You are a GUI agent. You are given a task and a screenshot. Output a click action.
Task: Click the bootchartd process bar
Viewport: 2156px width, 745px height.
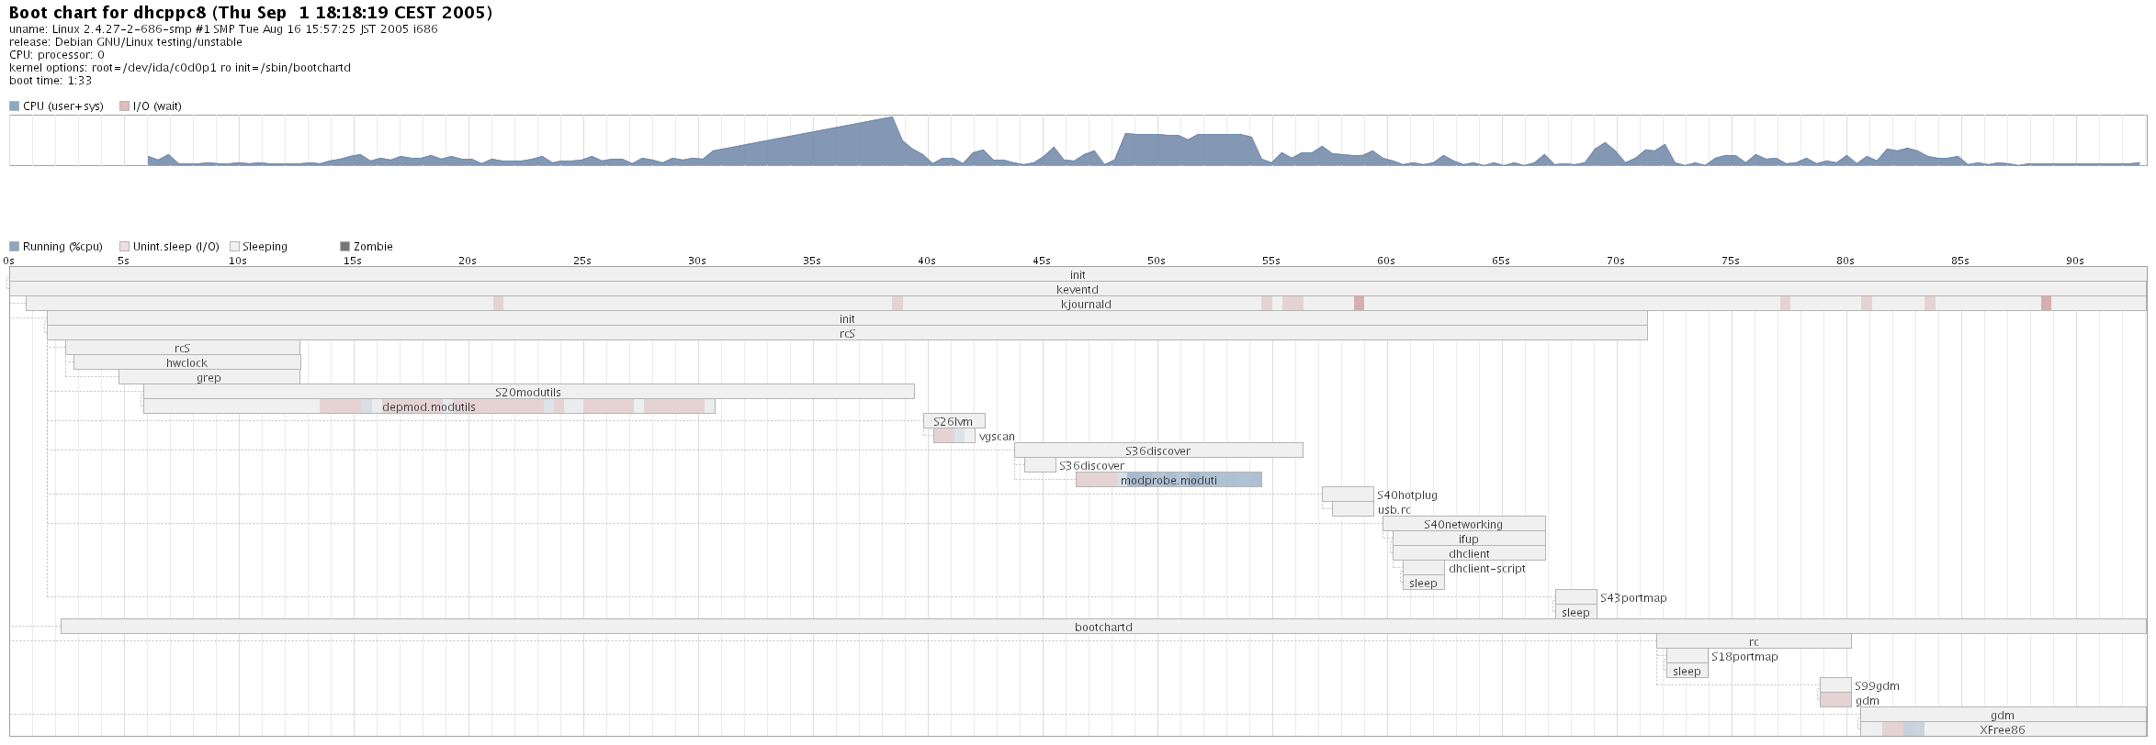[1102, 627]
